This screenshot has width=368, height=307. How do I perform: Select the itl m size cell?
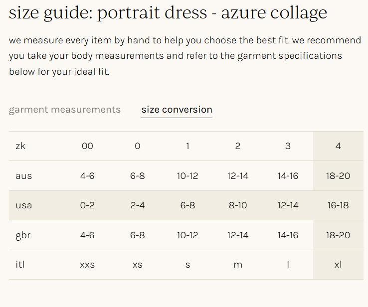[x=238, y=265]
